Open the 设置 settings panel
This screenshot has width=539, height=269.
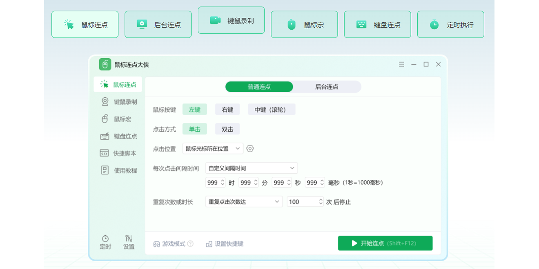click(x=128, y=242)
